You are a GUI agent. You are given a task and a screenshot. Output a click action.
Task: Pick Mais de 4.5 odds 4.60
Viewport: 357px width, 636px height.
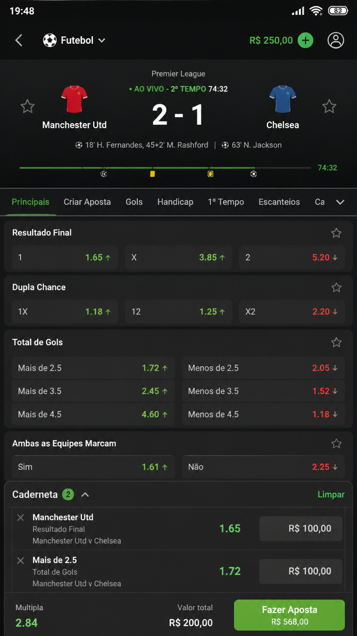click(x=93, y=414)
